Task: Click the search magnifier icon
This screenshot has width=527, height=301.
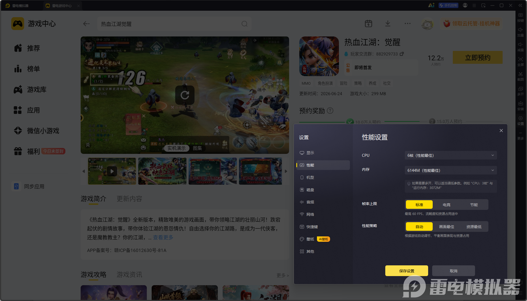Action: click(x=244, y=24)
